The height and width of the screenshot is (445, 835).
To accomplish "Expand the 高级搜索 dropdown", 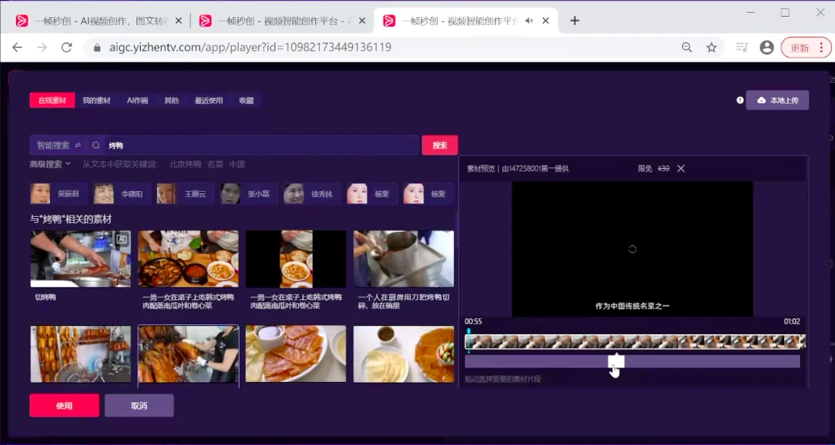I will point(50,165).
